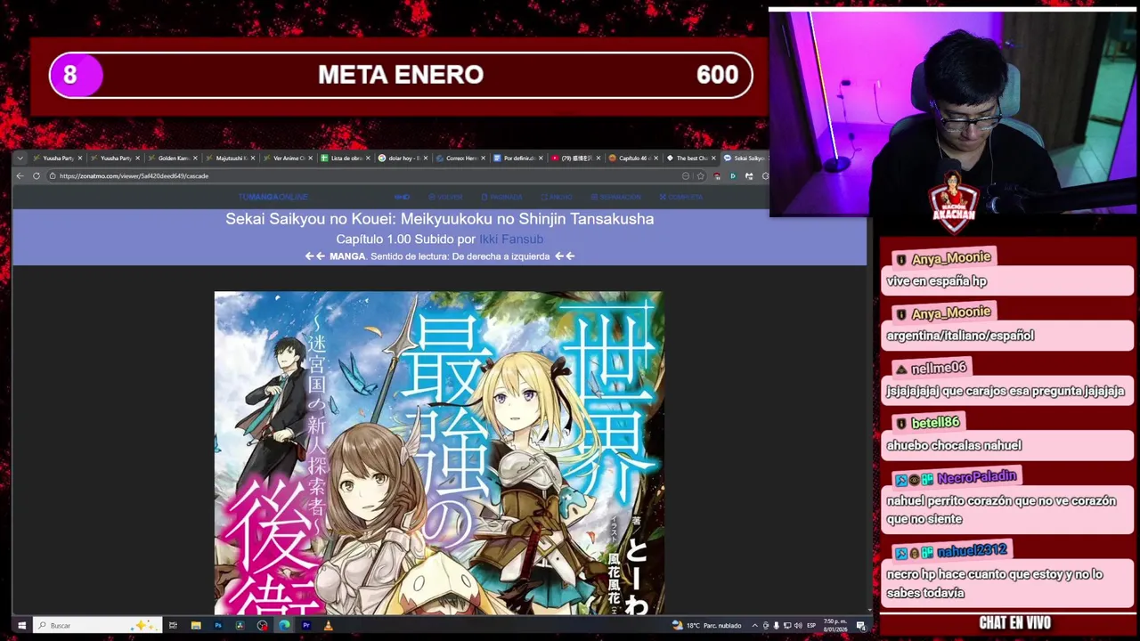Image resolution: width=1140 pixels, height=641 pixels.
Task: Open VLC media player from the taskbar
Action: [x=328, y=626]
